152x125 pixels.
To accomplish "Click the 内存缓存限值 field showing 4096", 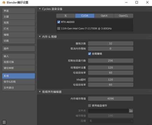I will [x=111, y=98].
